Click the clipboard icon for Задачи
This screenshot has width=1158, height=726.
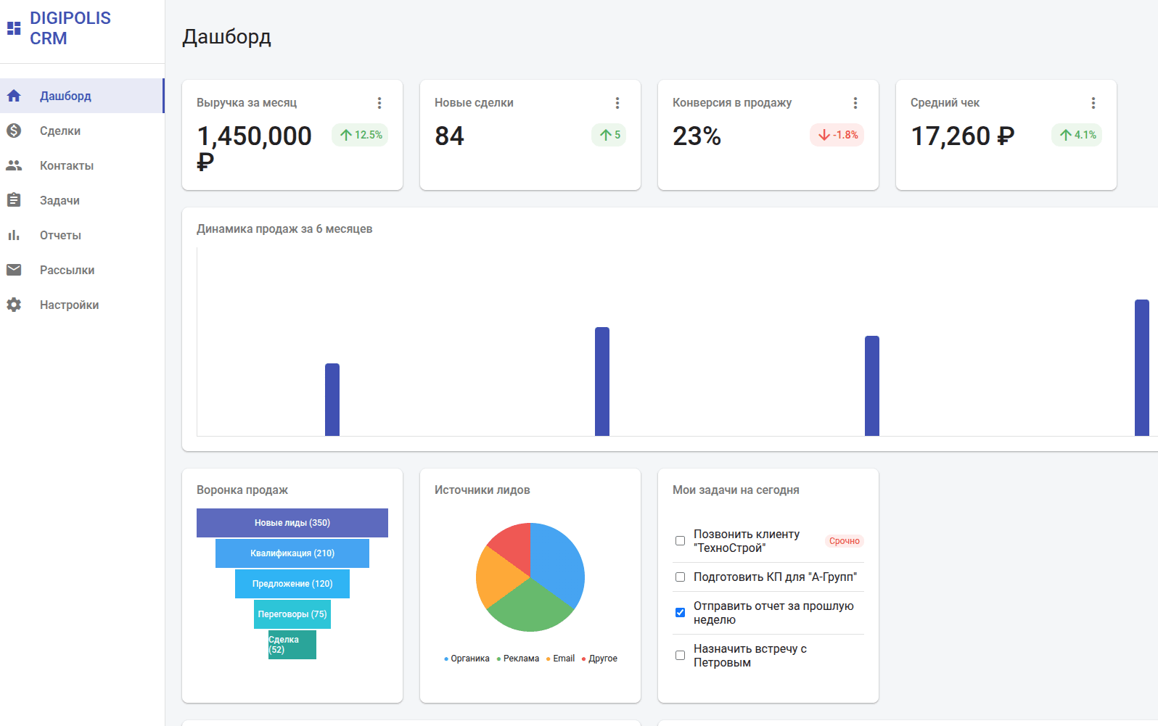click(x=14, y=200)
